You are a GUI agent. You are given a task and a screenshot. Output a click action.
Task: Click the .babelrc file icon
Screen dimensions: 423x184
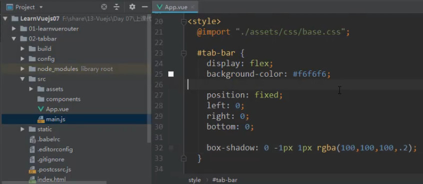pyautogui.click(x=32, y=140)
